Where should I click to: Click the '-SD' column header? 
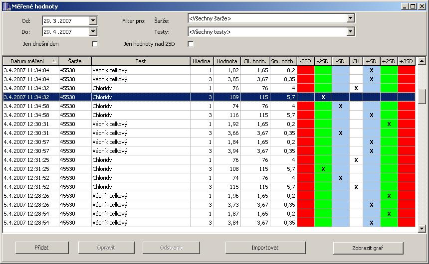tap(341, 61)
